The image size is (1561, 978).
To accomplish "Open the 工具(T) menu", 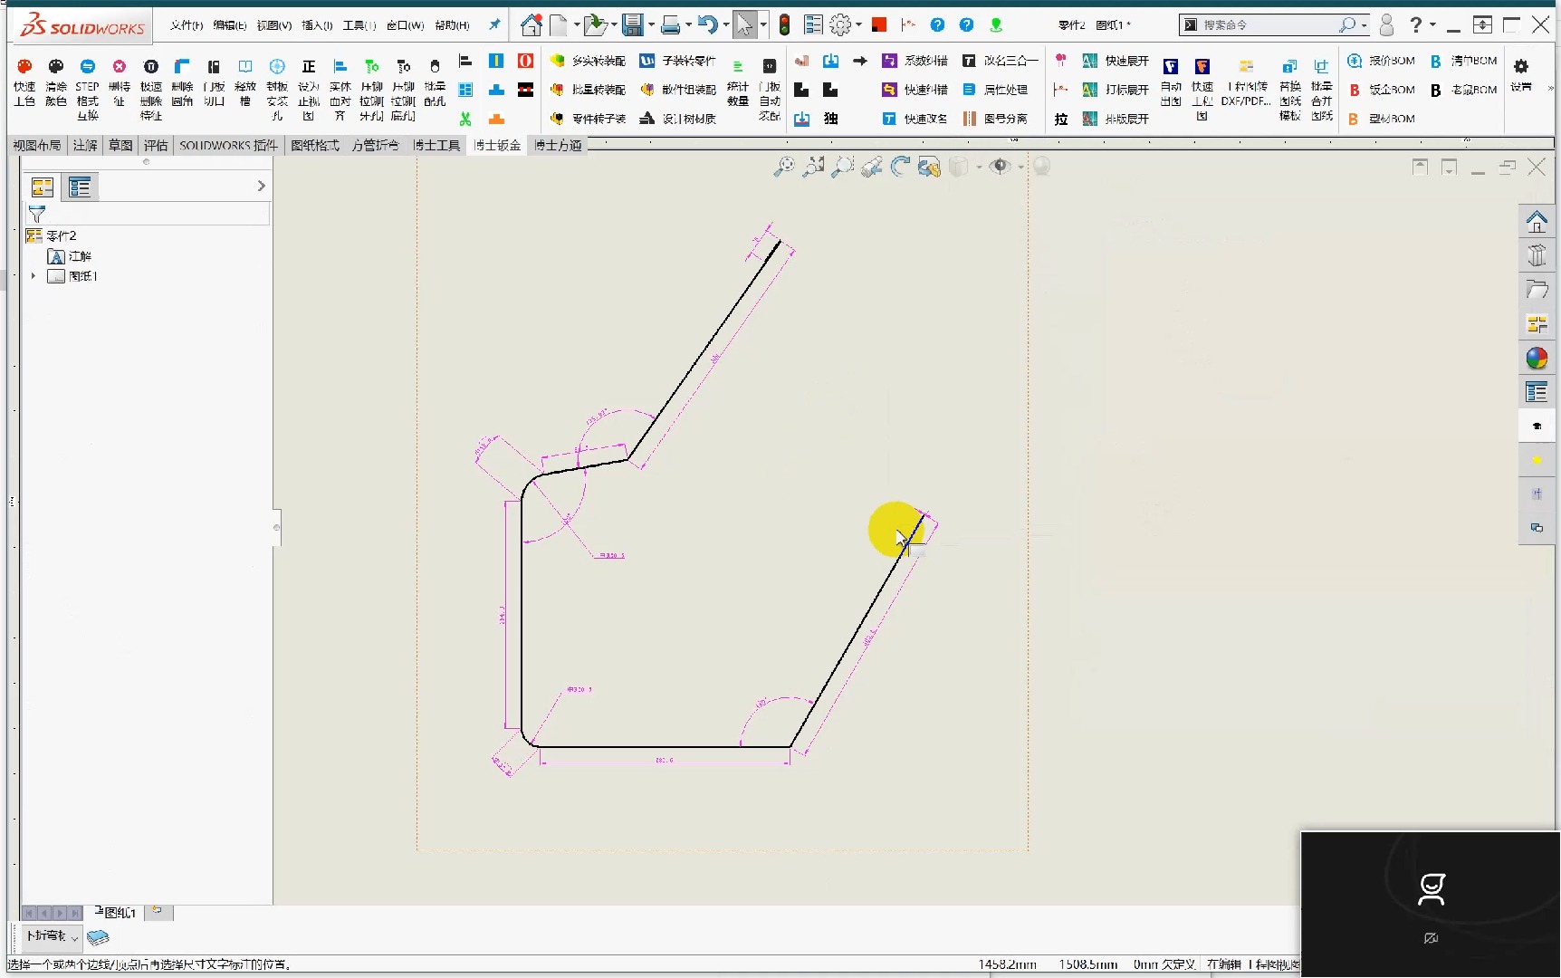I will pos(359,24).
